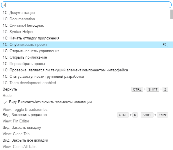Click 'View: Pin Editor' text
This screenshot has height=150, width=173.
16,121
